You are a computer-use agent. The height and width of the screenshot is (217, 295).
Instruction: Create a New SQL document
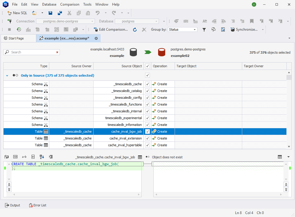tap(17, 13)
